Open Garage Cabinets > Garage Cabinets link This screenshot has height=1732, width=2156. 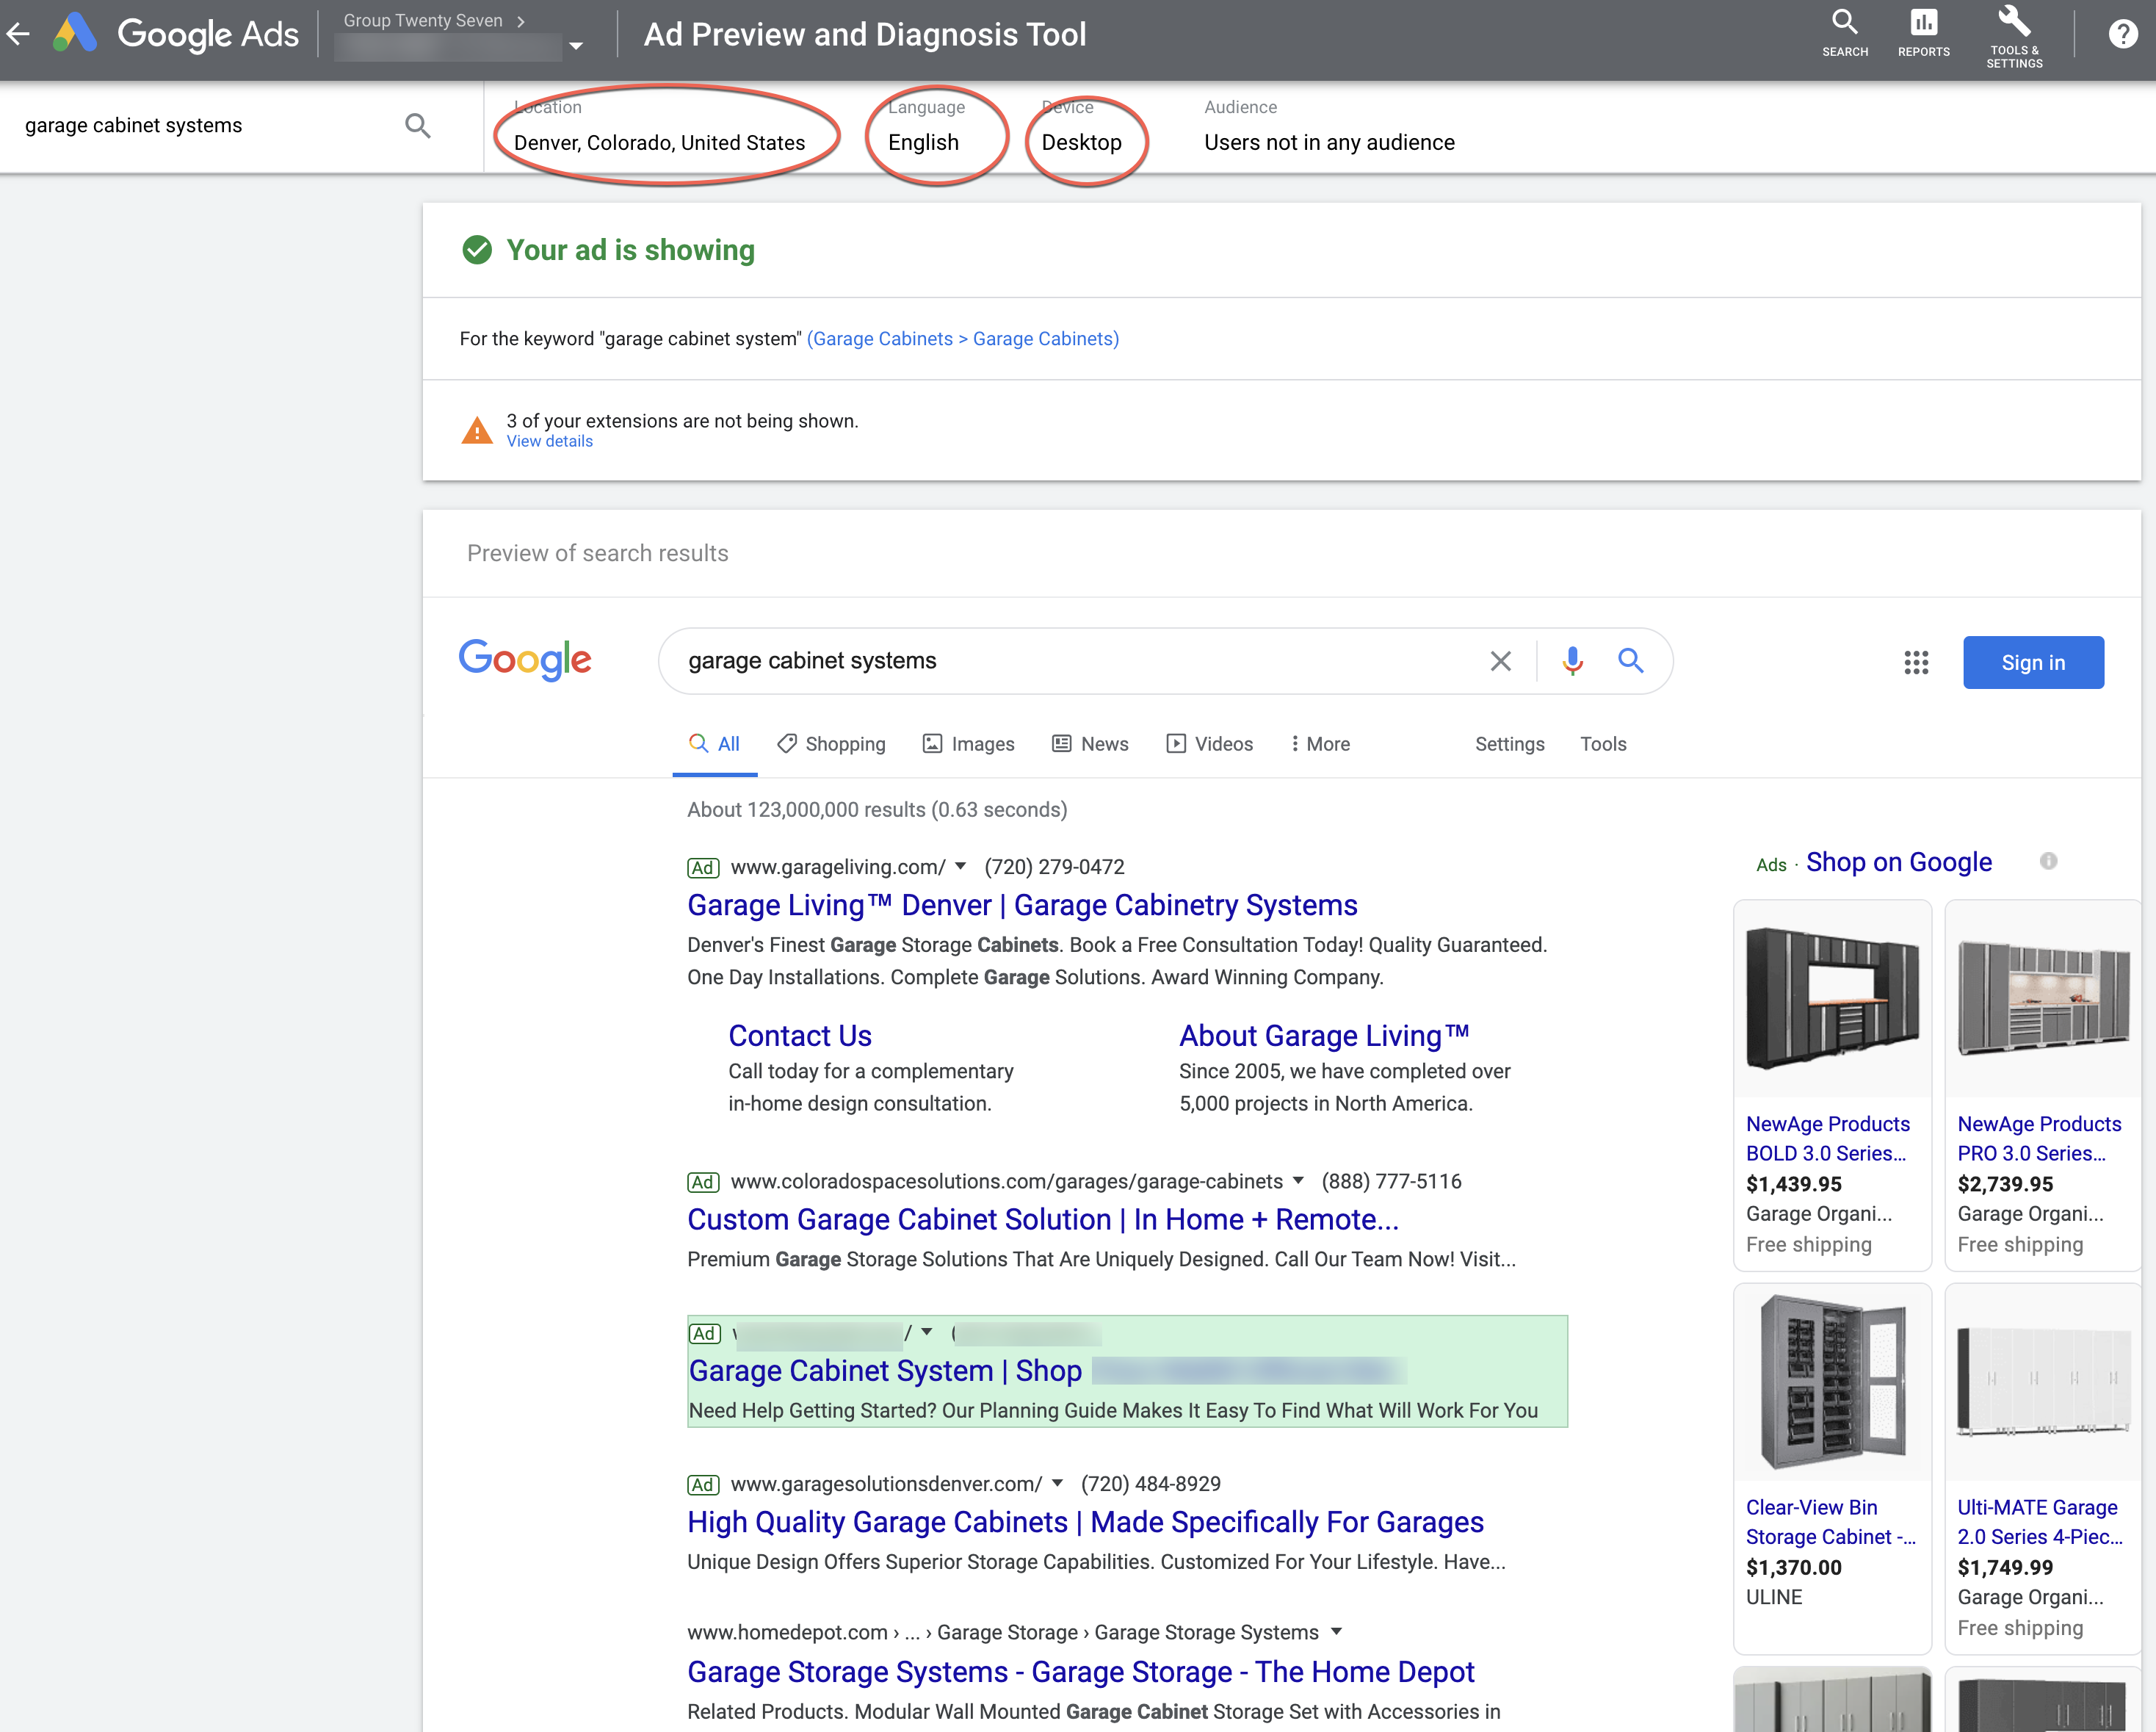(963, 339)
